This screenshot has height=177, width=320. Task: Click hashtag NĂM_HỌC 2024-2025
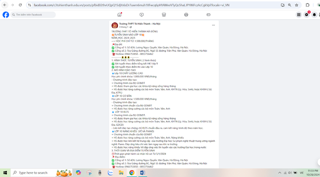123,38
